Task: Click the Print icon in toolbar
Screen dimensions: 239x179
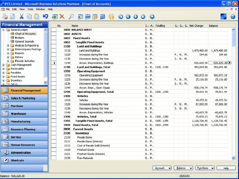Action: click(x=5, y=17)
